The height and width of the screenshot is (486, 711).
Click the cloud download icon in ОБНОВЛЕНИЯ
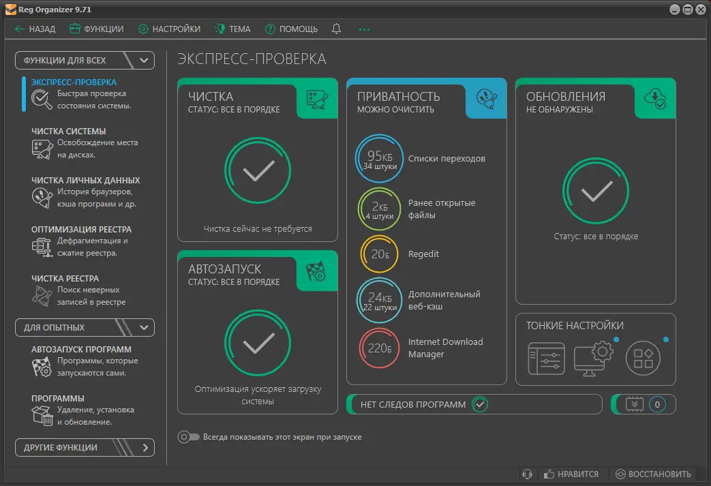(x=655, y=99)
